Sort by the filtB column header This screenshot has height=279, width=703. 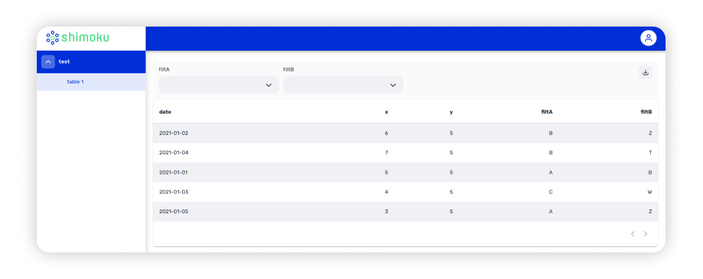point(646,112)
